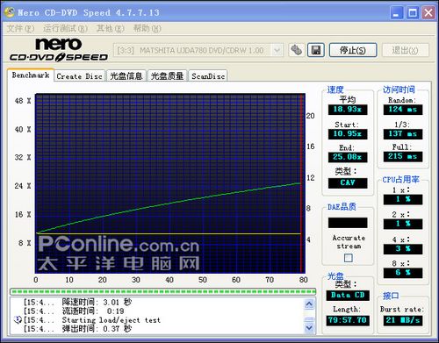
Task: Click the log line 弹出时间: 0.37 秒
Action: click(x=97, y=329)
